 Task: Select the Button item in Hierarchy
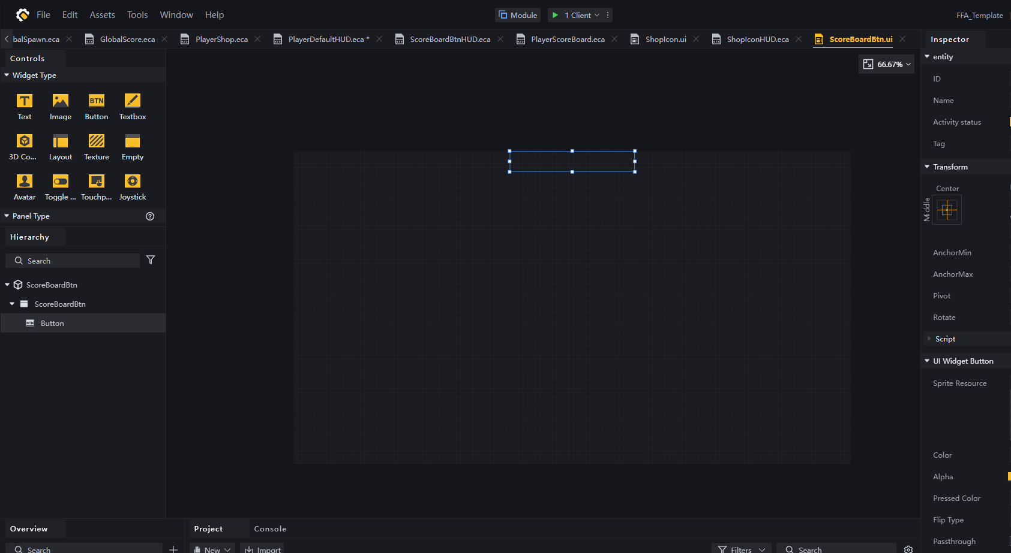83,323
